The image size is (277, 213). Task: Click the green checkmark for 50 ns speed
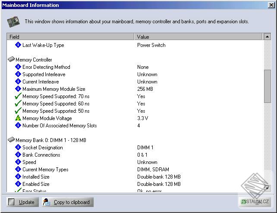tap(18, 111)
